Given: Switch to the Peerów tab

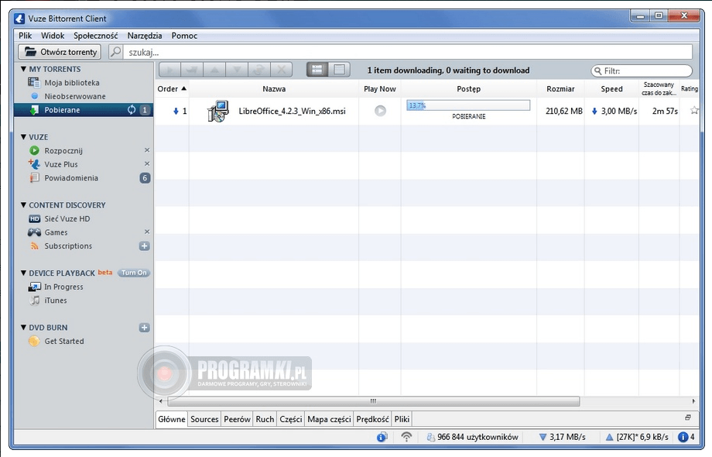Looking at the screenshot, I should 237,419.
